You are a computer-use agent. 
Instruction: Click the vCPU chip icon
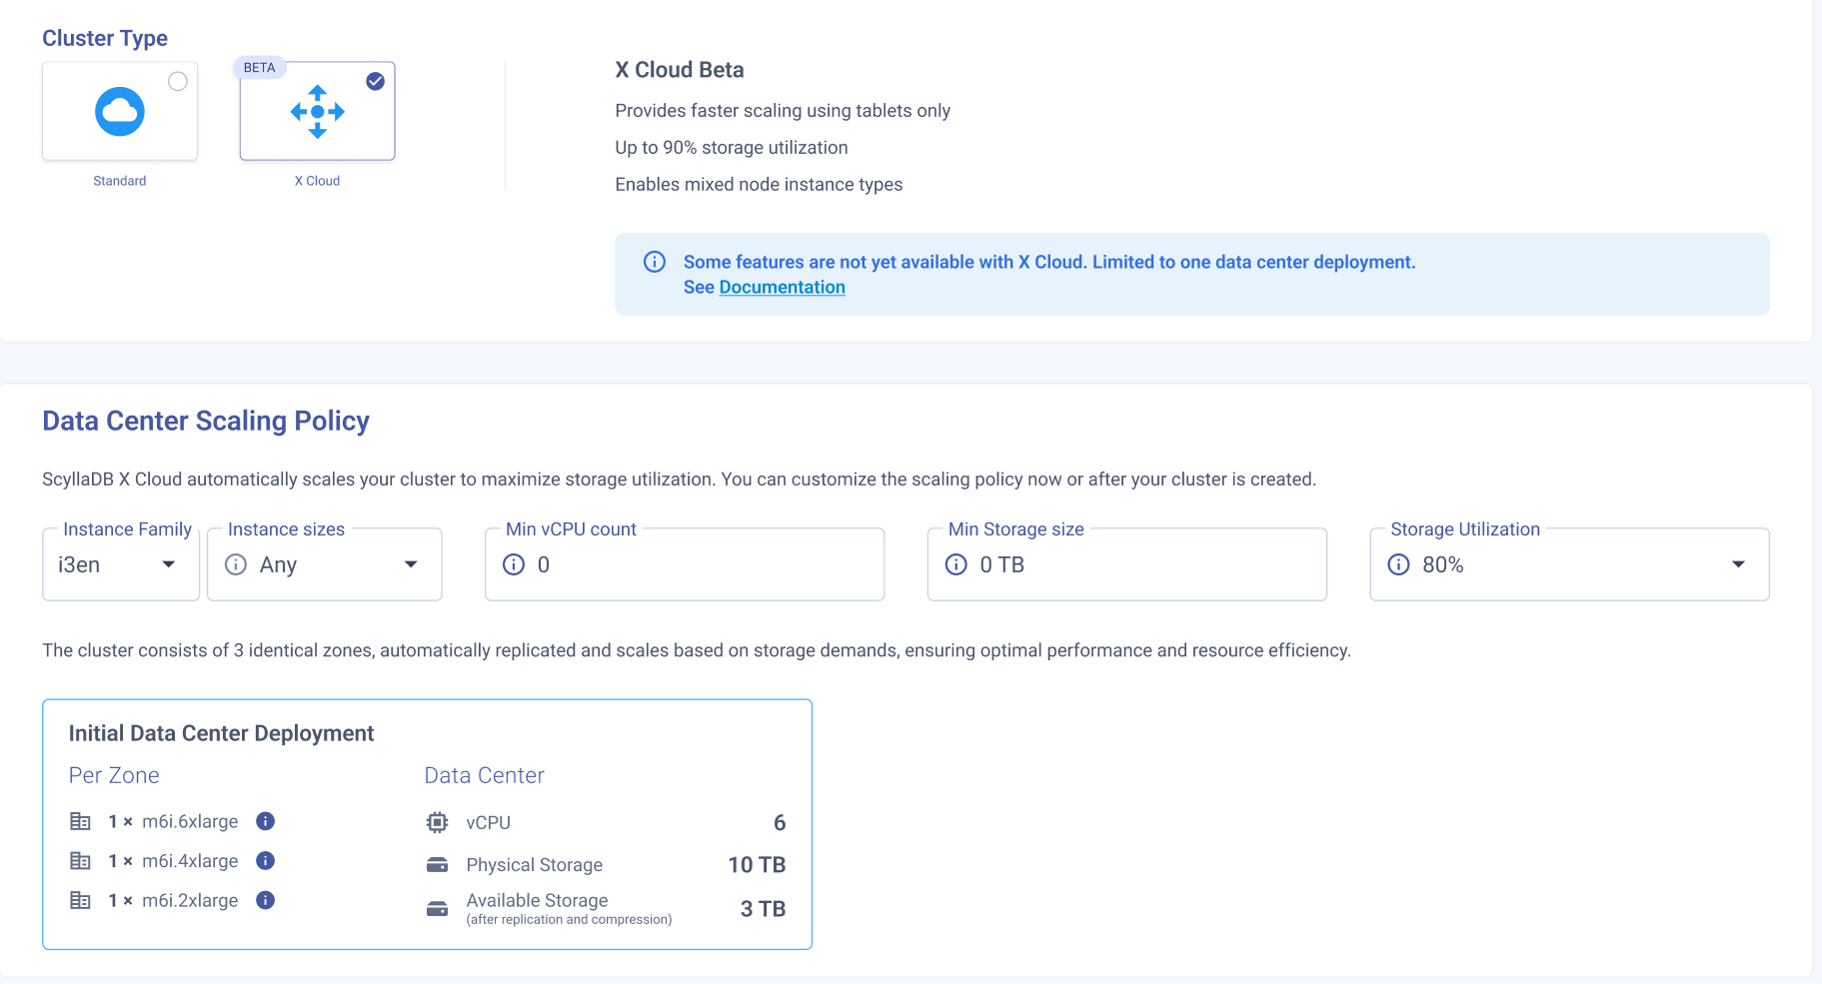437,822
